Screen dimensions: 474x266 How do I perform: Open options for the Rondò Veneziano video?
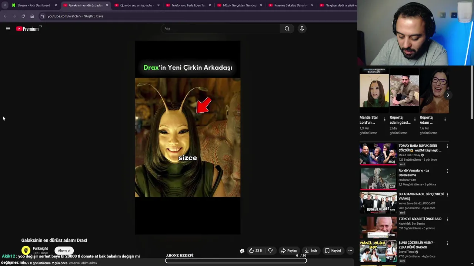click(447, 171)
